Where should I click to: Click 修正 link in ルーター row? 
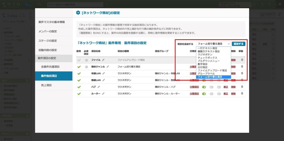click(x=226, y=94)
